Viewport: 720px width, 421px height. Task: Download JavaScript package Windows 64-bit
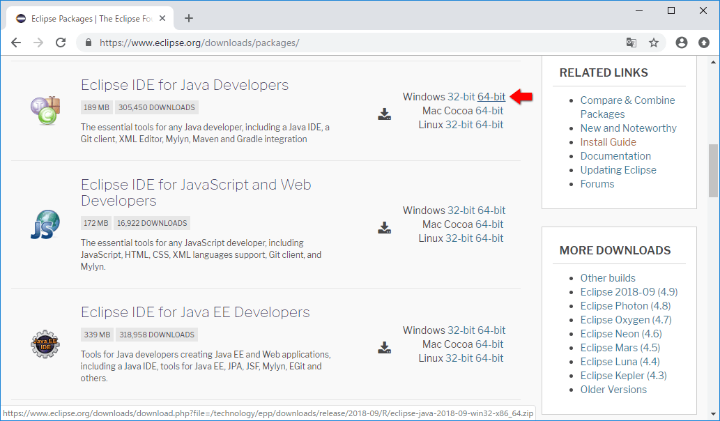[491, 210]
